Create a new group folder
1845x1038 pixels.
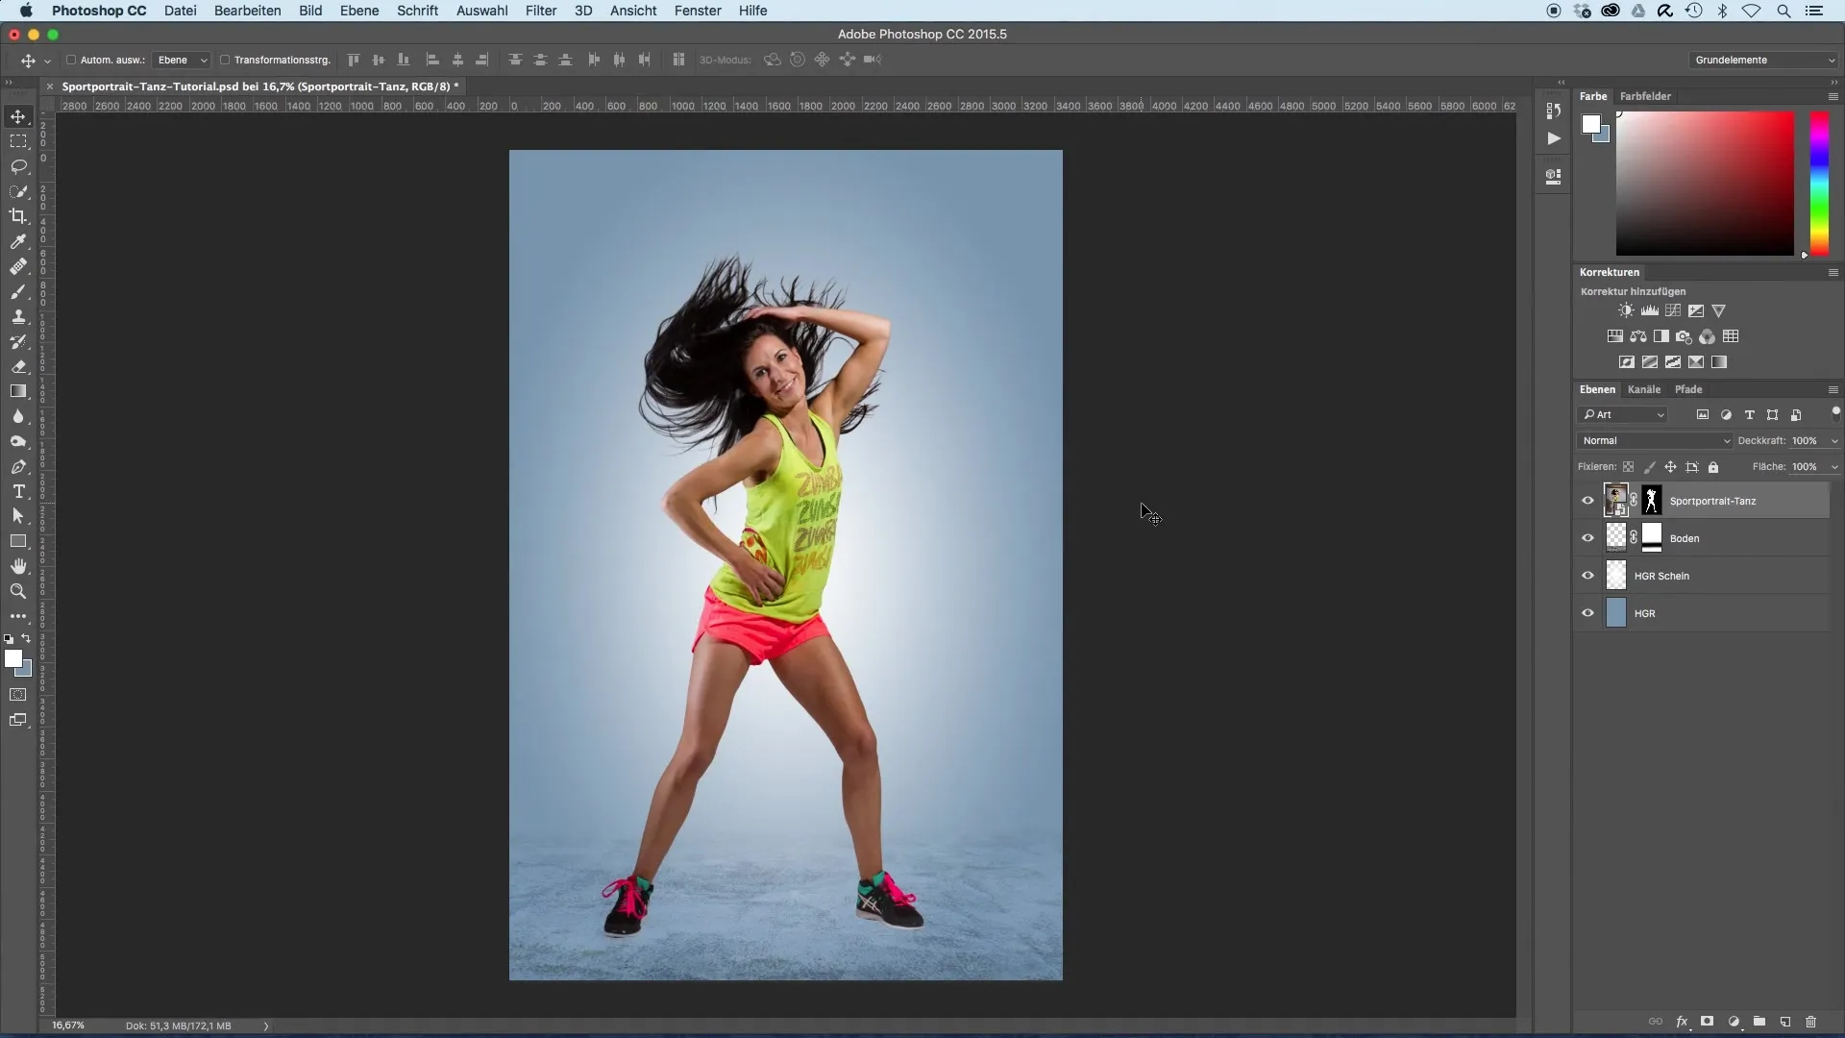[x=1759, y=1022]
